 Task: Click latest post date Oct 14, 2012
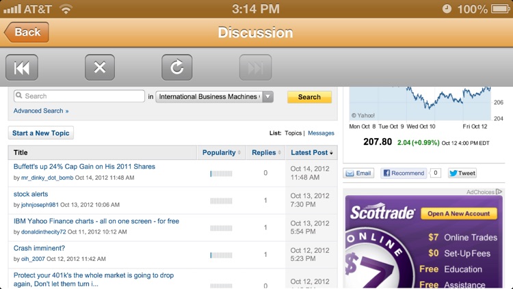click(x=309, y=169)
